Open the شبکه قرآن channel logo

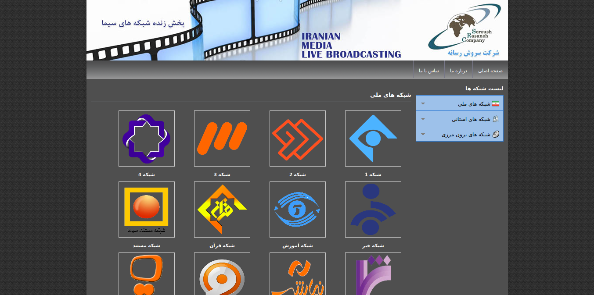pos(222,210)
